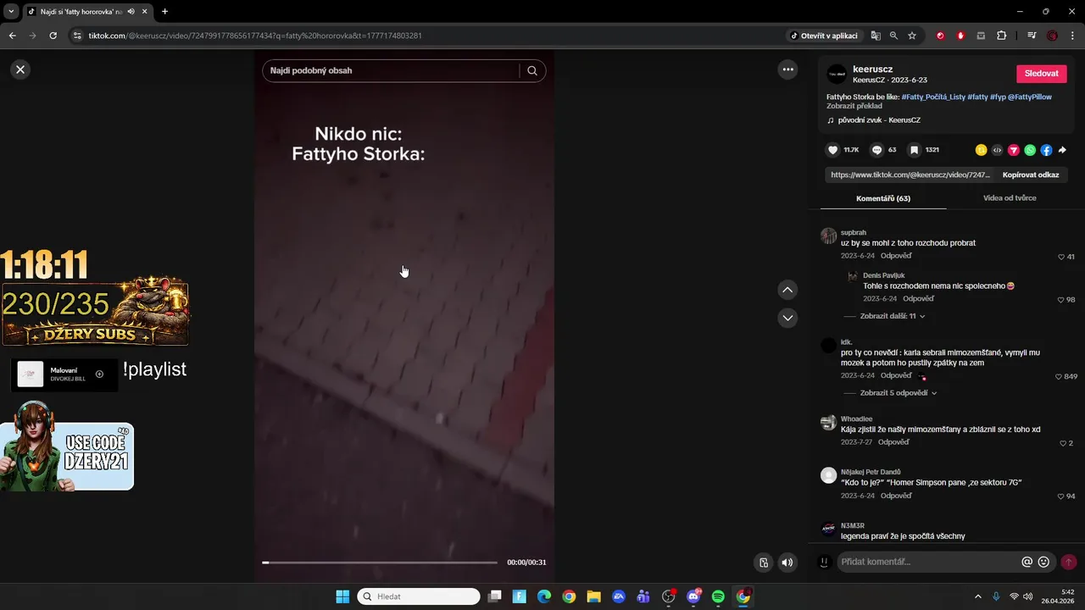Open the three-dots more options menu
The height and width of the screenshot is (610, 1085).
click(x=787, y=69)
